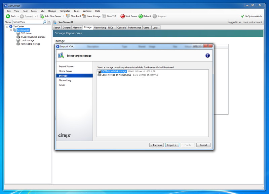Click the New VM icon
Screen dimensions: 269x194
104,16
